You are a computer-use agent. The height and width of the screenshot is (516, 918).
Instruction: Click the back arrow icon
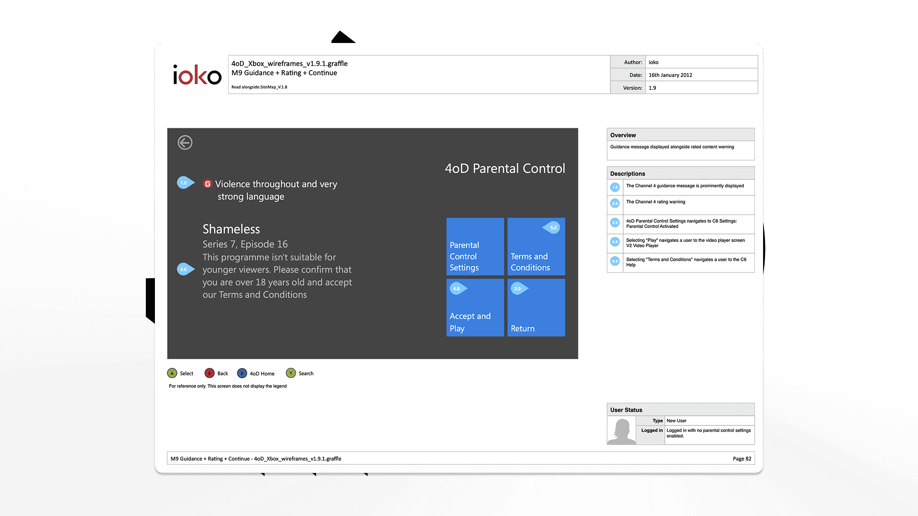pos(185,142)
